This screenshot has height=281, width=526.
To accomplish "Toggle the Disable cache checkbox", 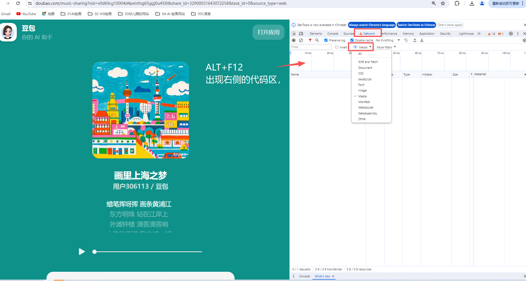I will tap(352, 40).
